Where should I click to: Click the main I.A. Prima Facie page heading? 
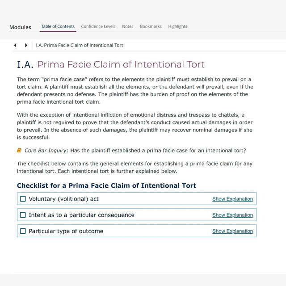coord(111,64)
